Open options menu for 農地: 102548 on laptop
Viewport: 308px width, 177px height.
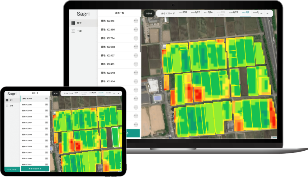[x=136, y=72]
